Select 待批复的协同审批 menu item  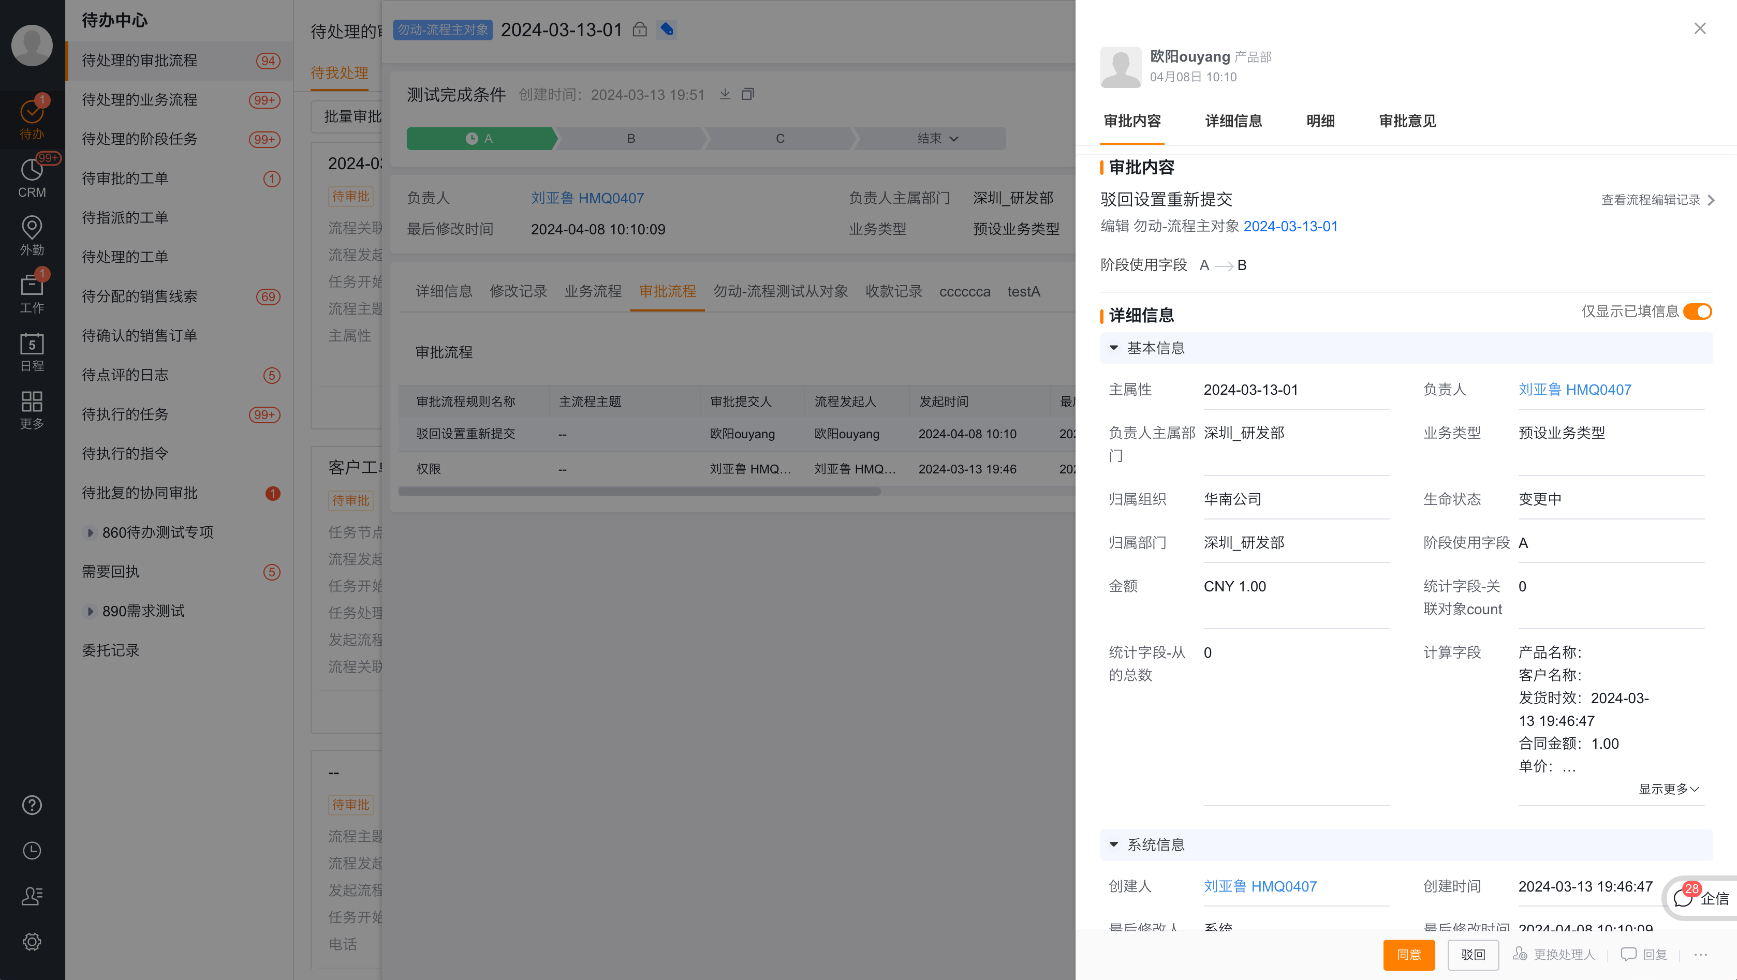click(x=179, y=493)
